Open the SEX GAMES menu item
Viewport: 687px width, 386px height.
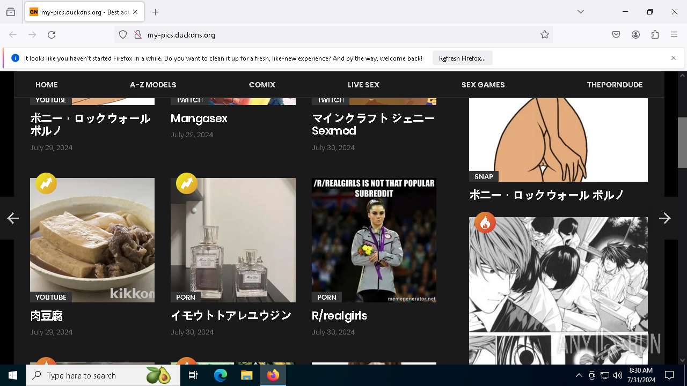click(483, 85)
